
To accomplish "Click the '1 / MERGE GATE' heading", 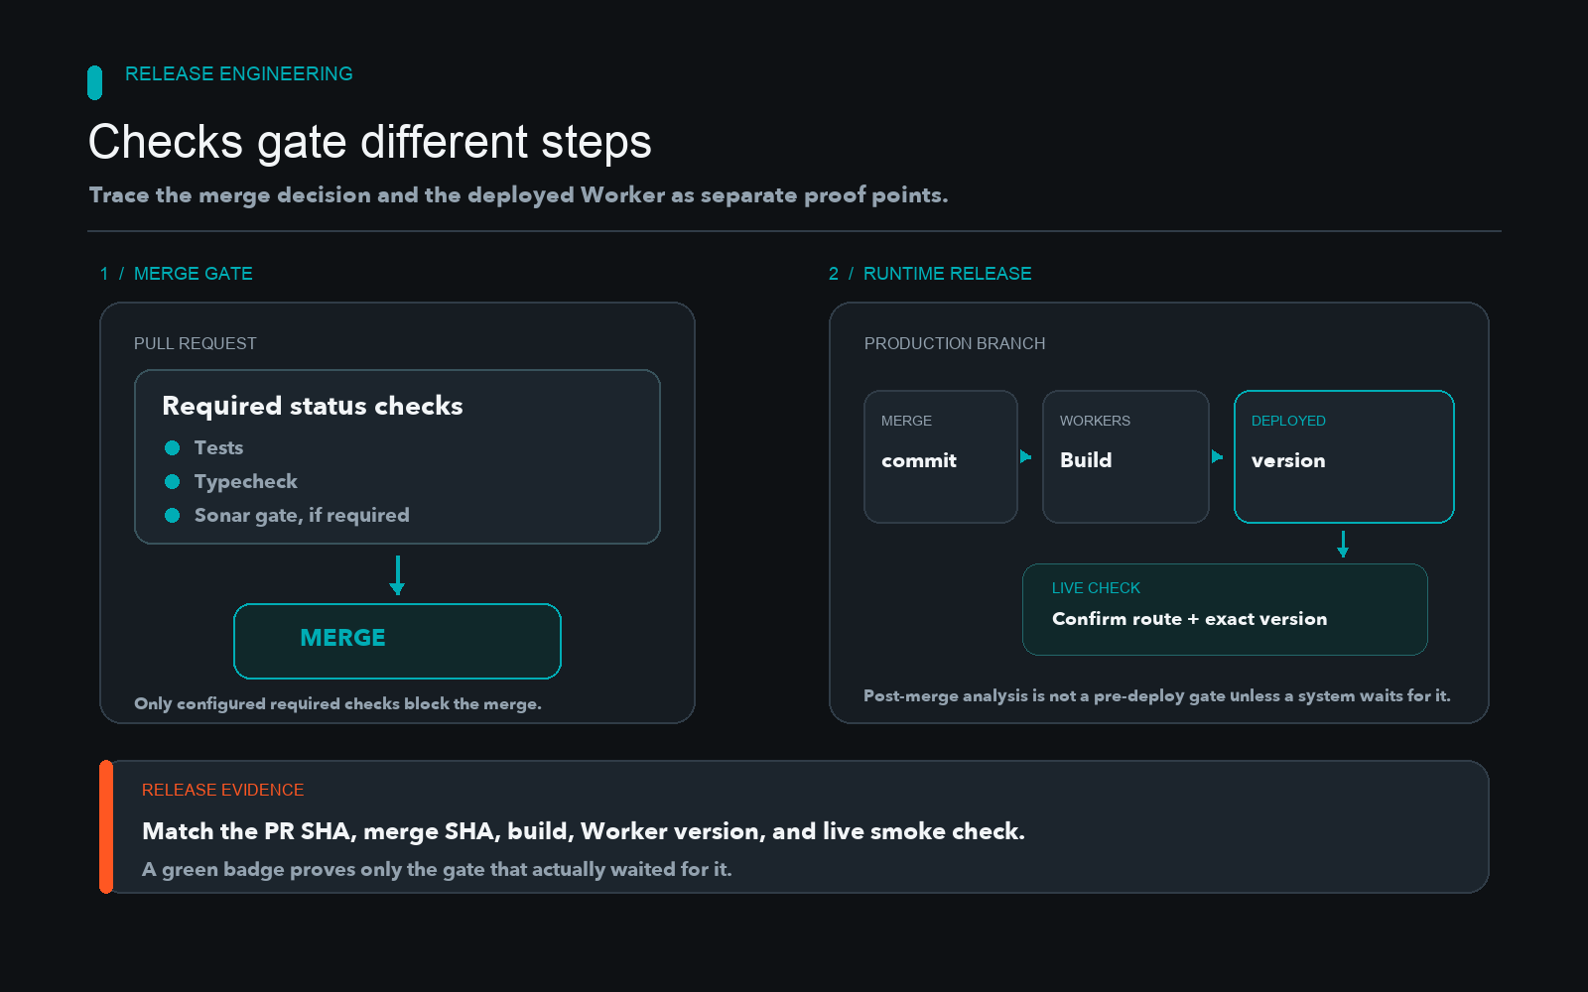I will pyautogui.click(x=176, y=274).
